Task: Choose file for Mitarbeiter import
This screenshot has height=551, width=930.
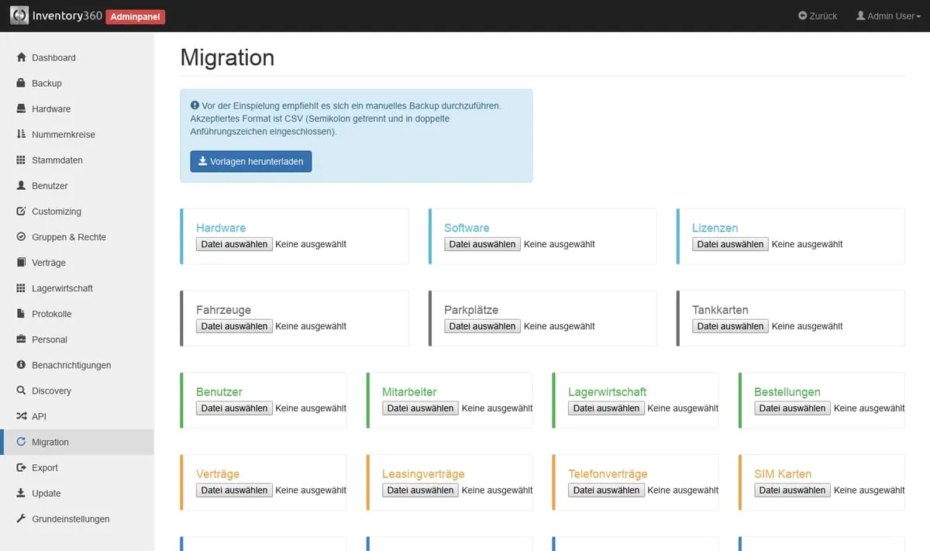Action: (x=420, y=408)
